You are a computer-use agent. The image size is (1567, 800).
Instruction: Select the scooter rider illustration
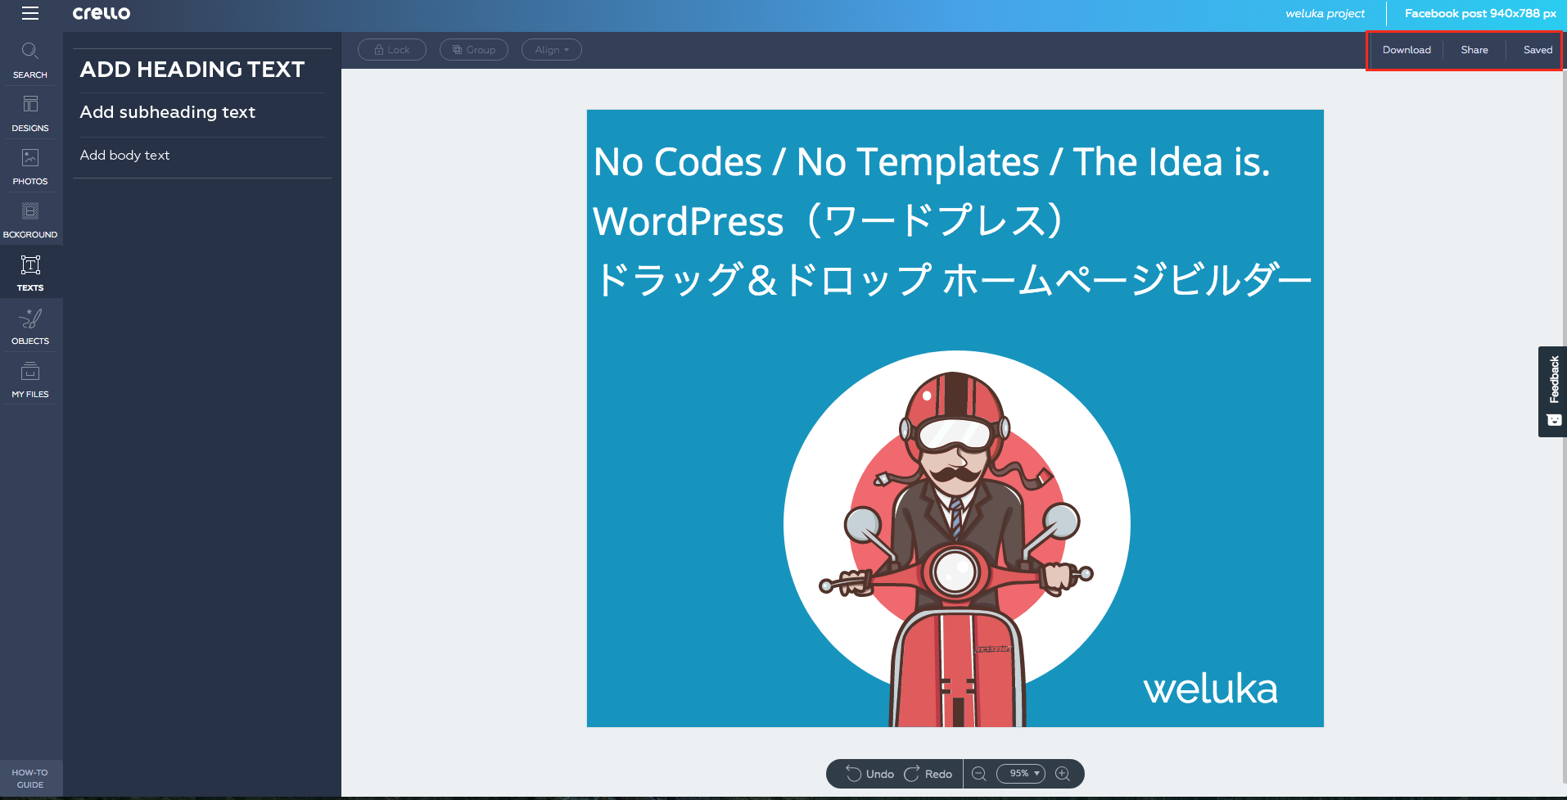(x=956, y=538)
